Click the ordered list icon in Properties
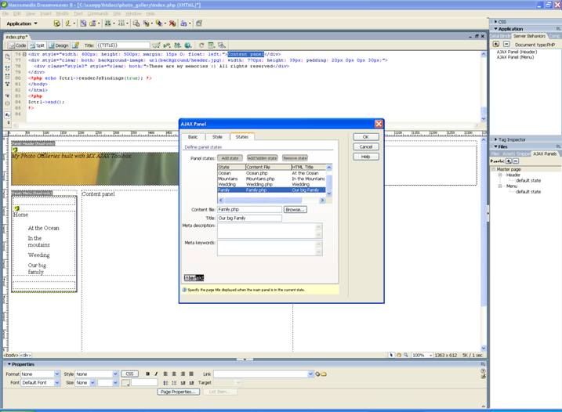Viewport: 562px width, 412px height. (x=174, y=382)
